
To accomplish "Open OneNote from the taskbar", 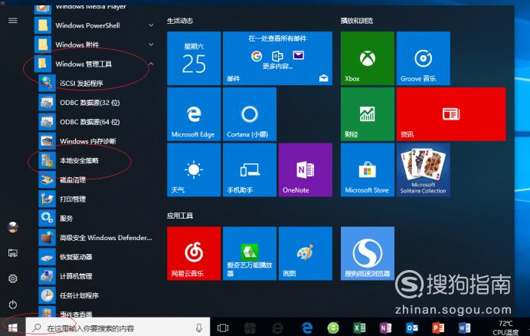I will [x=386, y=328].
